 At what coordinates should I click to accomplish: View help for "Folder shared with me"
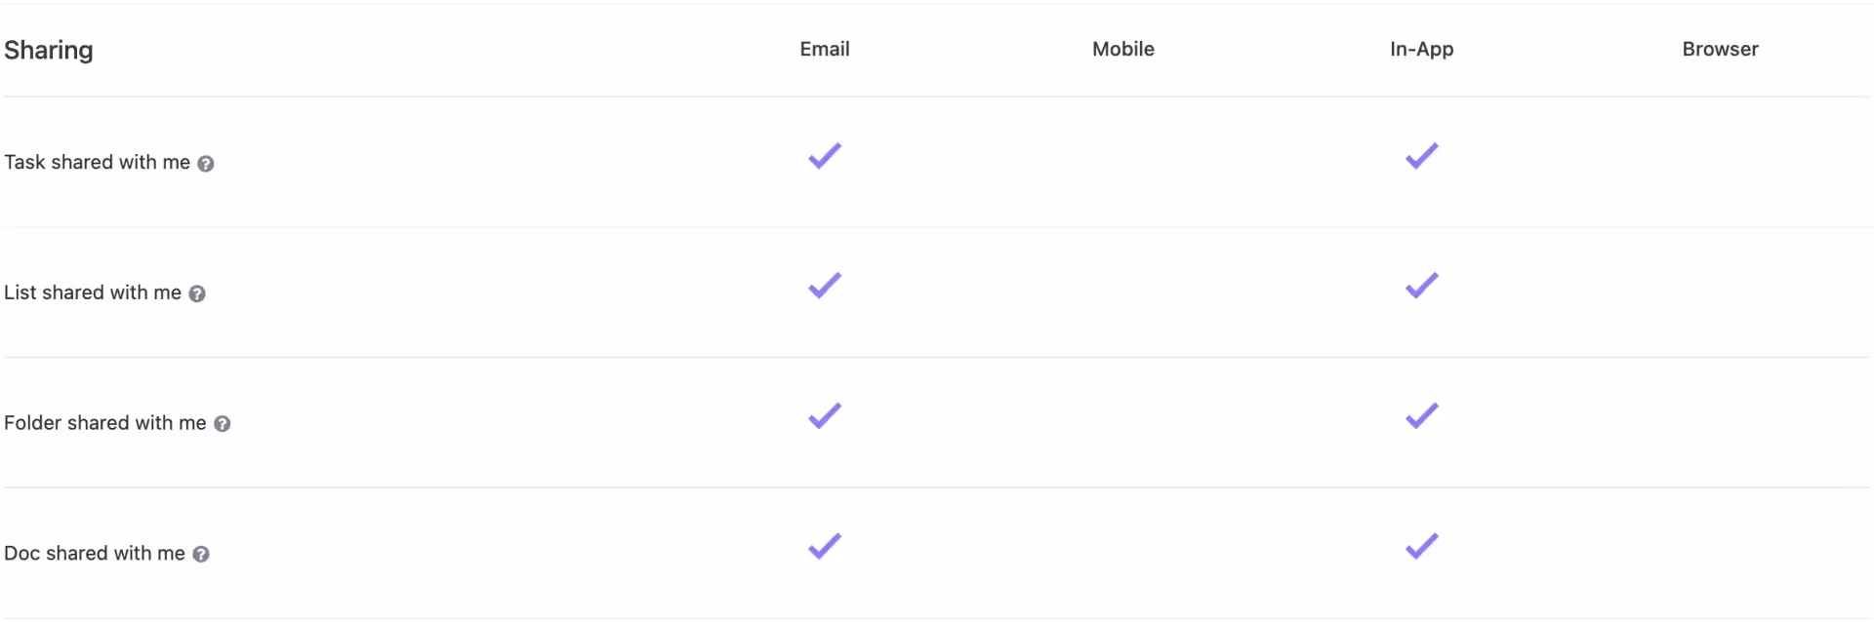(222, 424)
